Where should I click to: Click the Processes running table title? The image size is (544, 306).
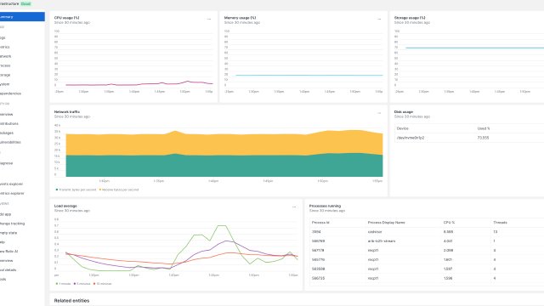click(x=325, y=206)
